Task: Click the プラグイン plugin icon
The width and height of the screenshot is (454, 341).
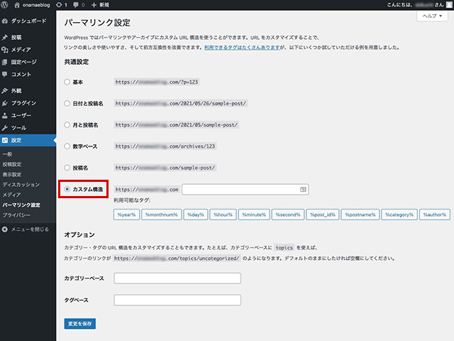Action: [x=5, y=103]
